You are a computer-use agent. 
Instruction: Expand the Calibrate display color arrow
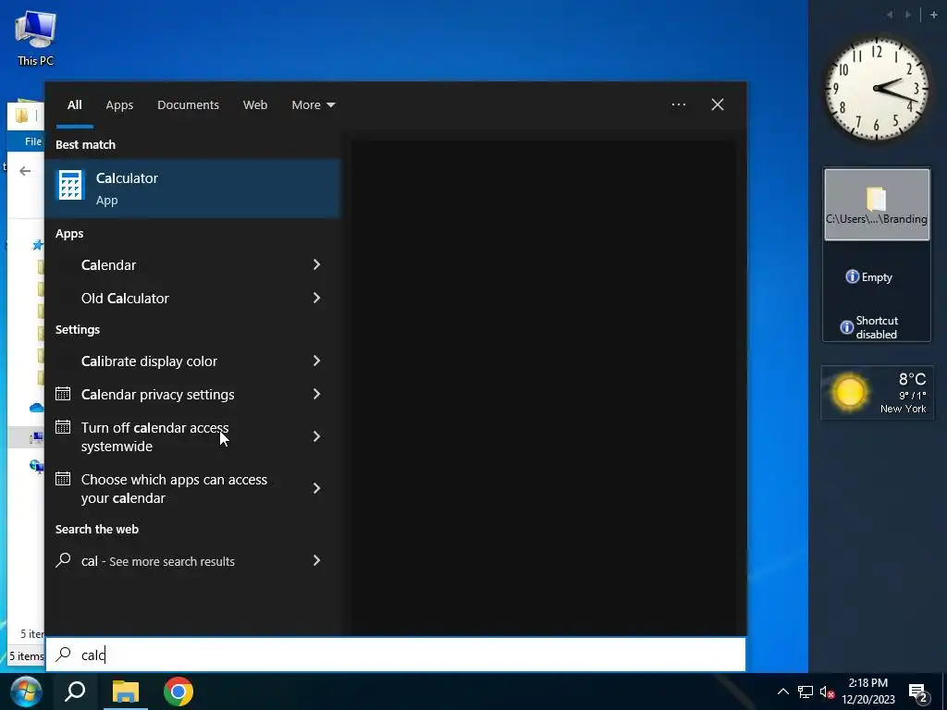pyautogui.click(x=316, y=361)
